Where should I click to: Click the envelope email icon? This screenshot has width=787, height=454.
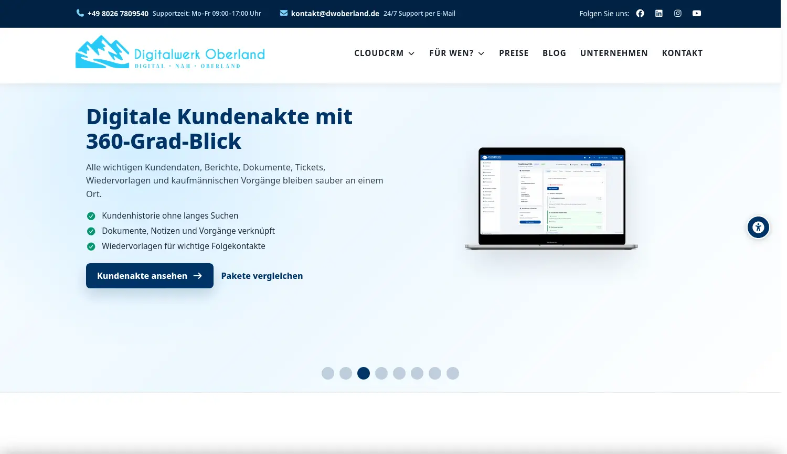click(x=284, y=13)
